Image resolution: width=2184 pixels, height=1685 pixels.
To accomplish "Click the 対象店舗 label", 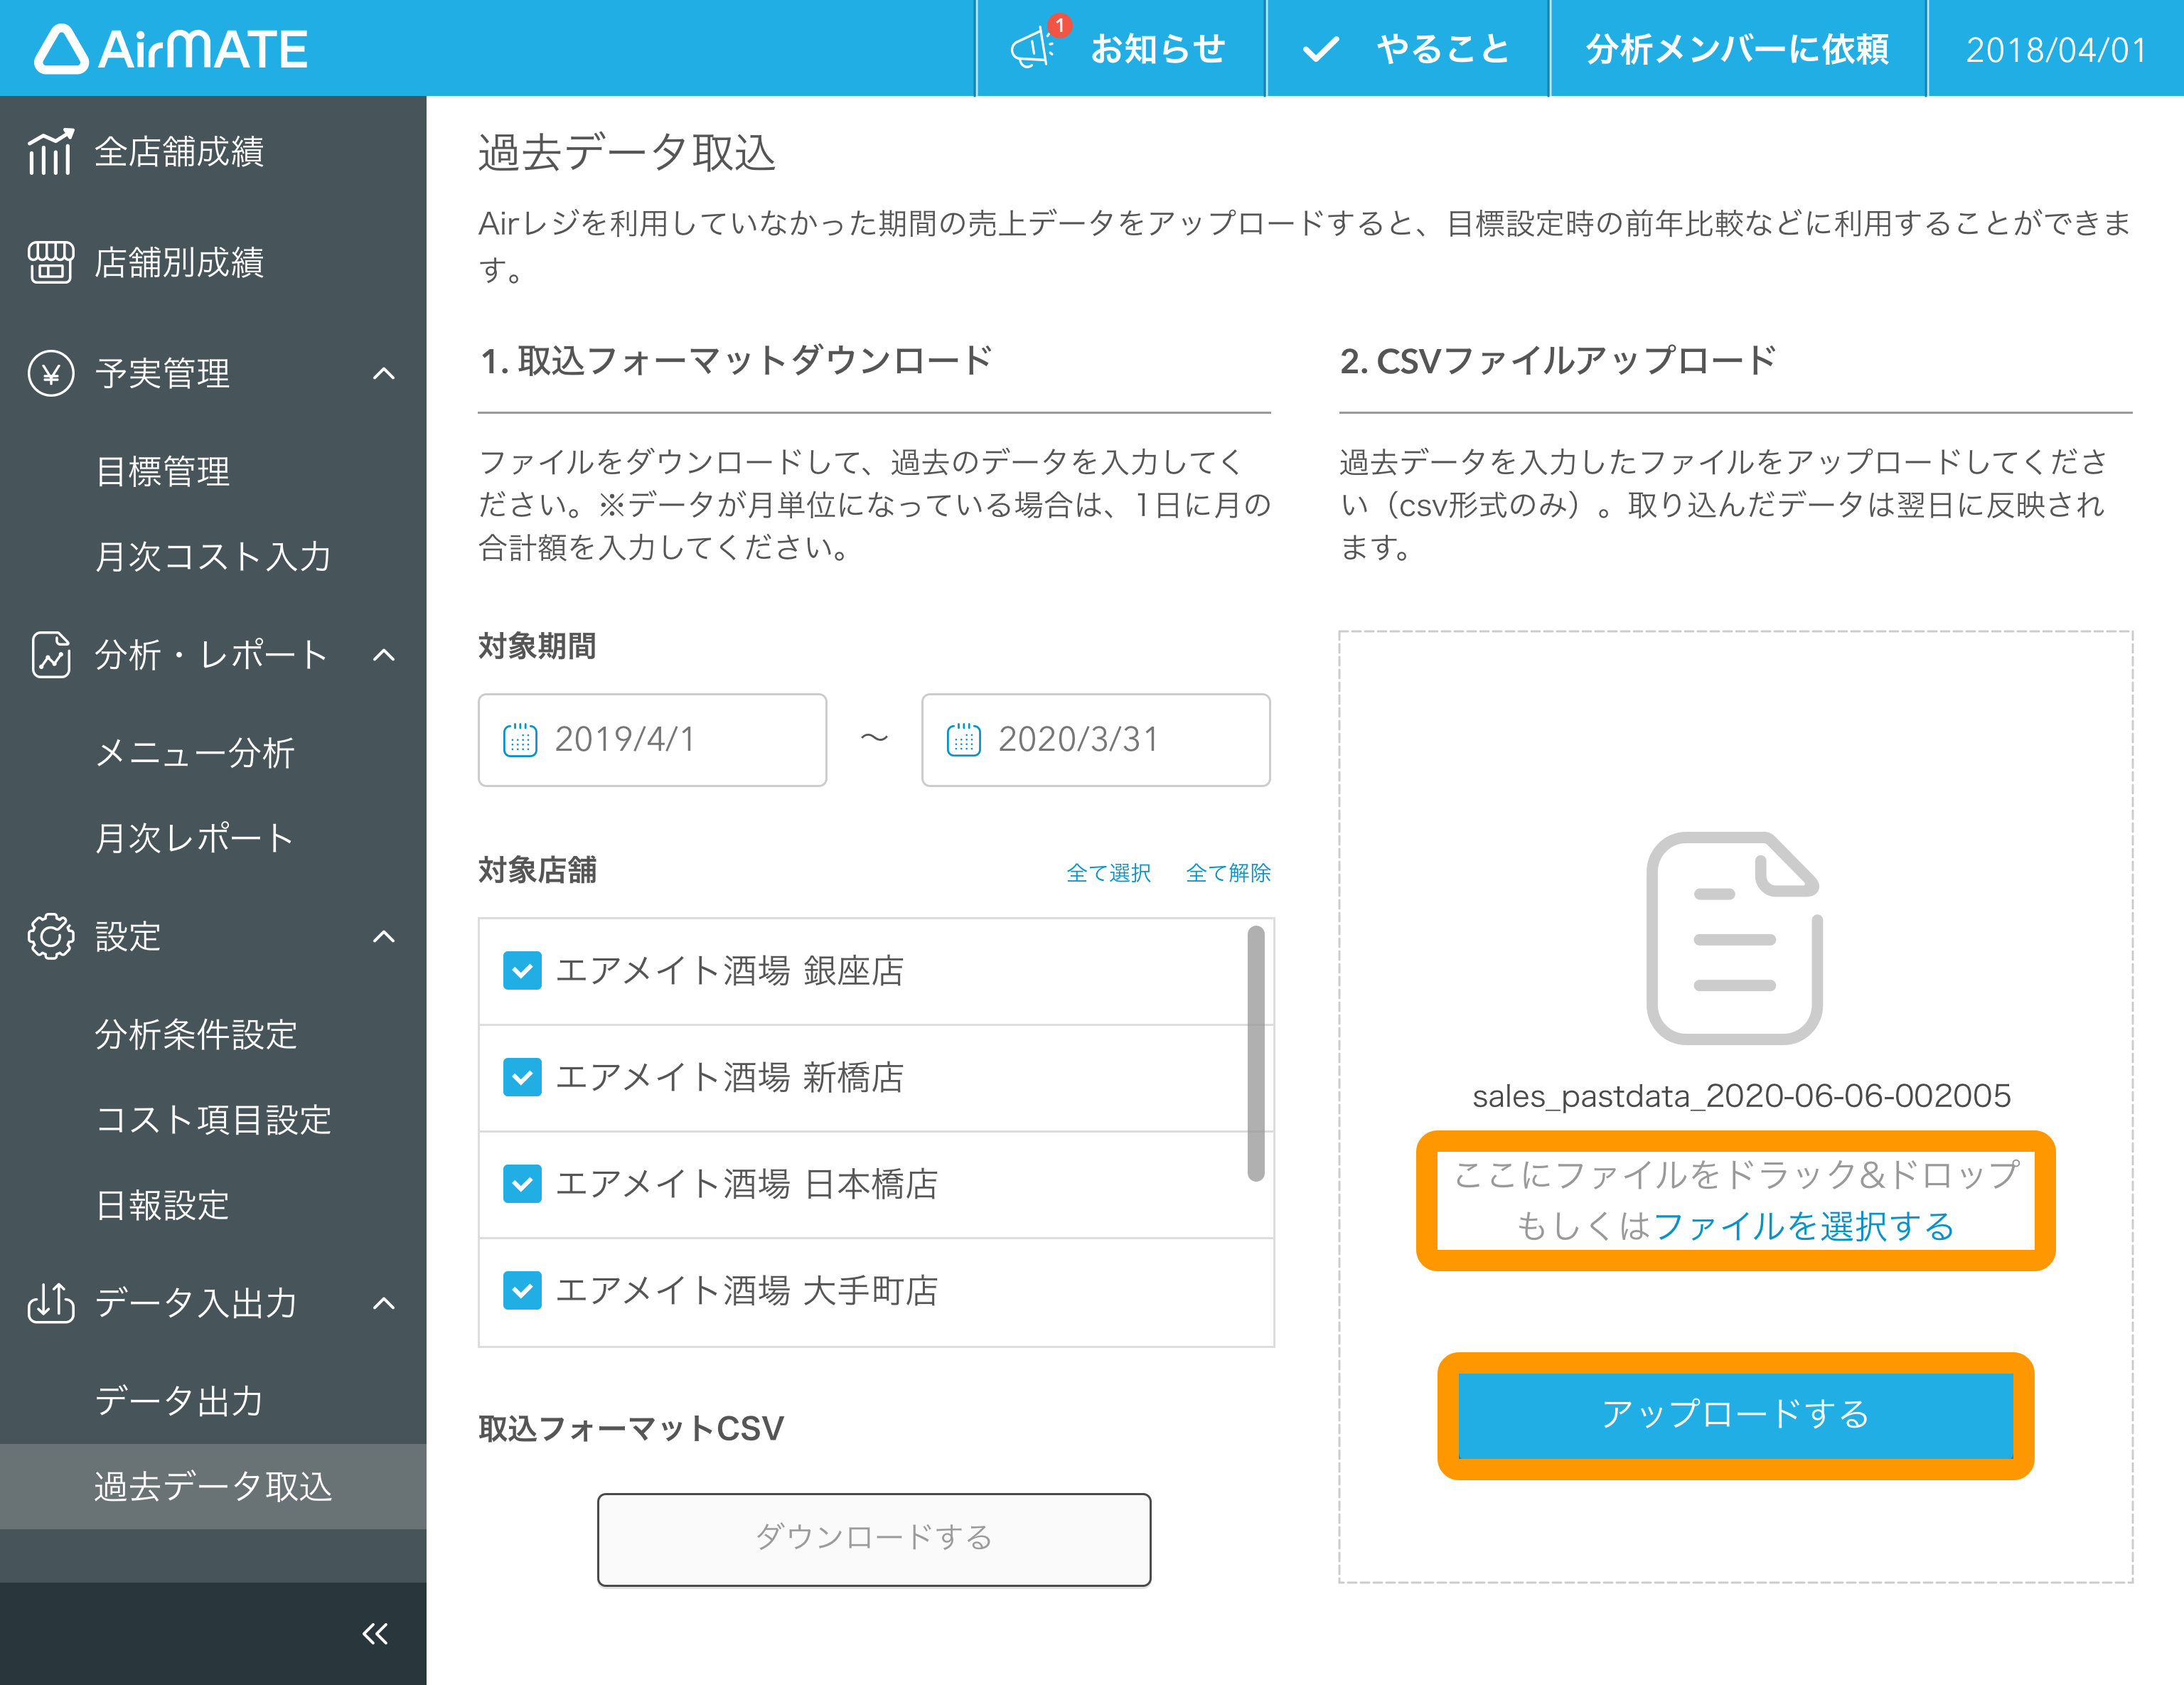I will coord(537,871).
